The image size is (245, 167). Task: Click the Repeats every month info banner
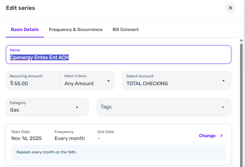pyautogui.click(x=118, y=152)
